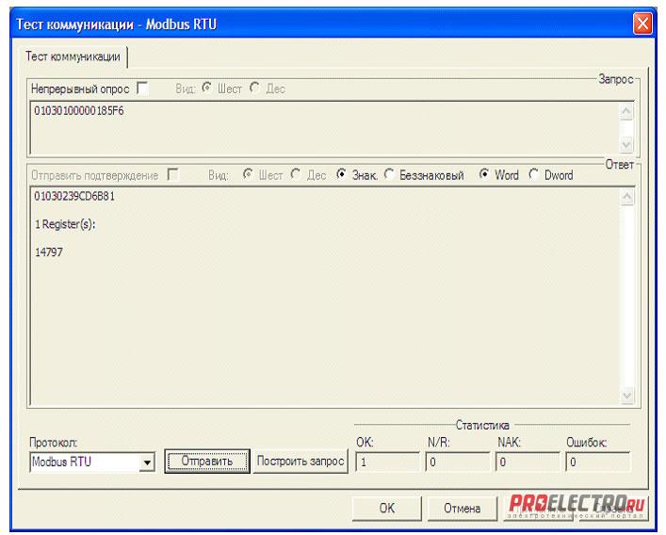This screenshot has height=535, width=666.
Task: Confirm with the OK button
Action: click(x=386, y=509)
